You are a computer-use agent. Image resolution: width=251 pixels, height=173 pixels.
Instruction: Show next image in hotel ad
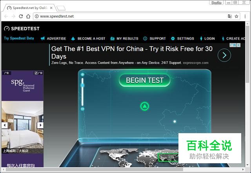pos(40,125)
